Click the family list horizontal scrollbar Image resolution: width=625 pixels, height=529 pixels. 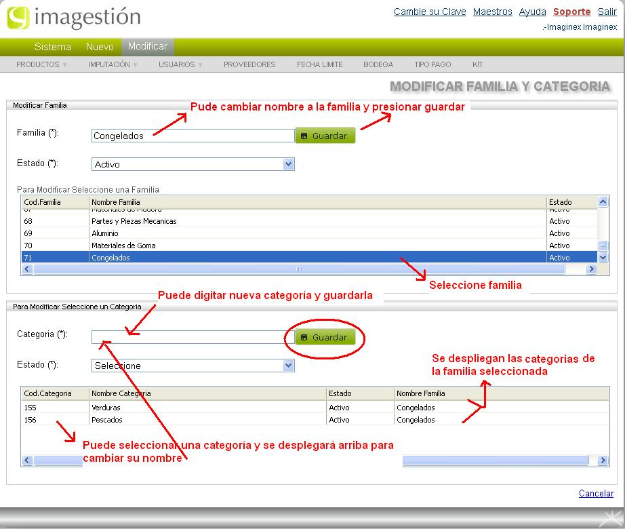click(x=299, y=269)
